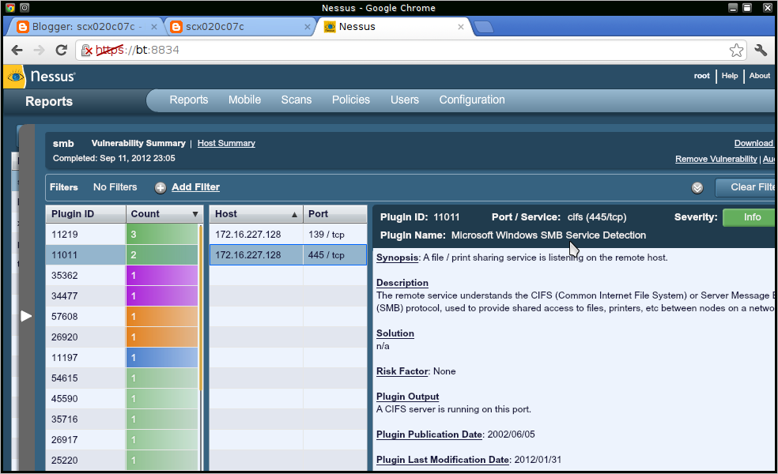
Task: Open the Reports menu item
Action: 188,100
